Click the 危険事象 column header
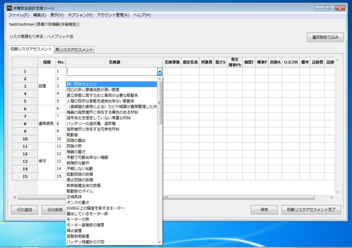Image resolution: width=352 pixels, height=248 pixels. (172, 62)
